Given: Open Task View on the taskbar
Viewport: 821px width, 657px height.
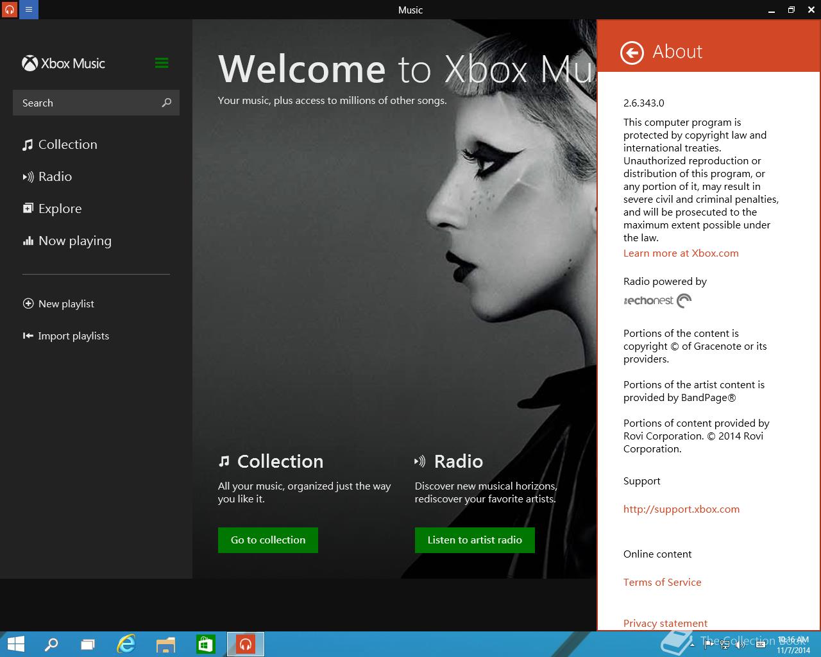Looking at the screenshot, I should [88, 644].
